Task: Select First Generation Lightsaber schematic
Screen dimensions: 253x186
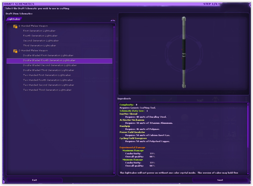Action: 39,31
